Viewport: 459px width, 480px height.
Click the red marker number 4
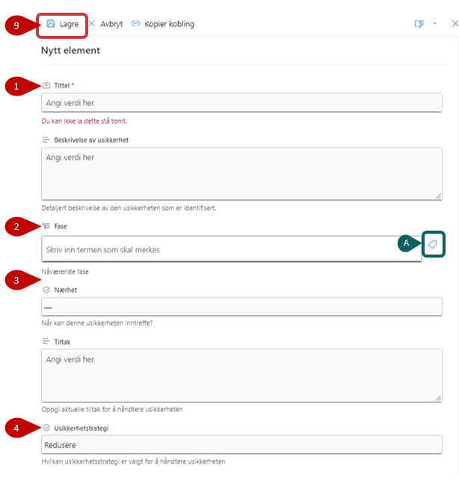(17, 428)
